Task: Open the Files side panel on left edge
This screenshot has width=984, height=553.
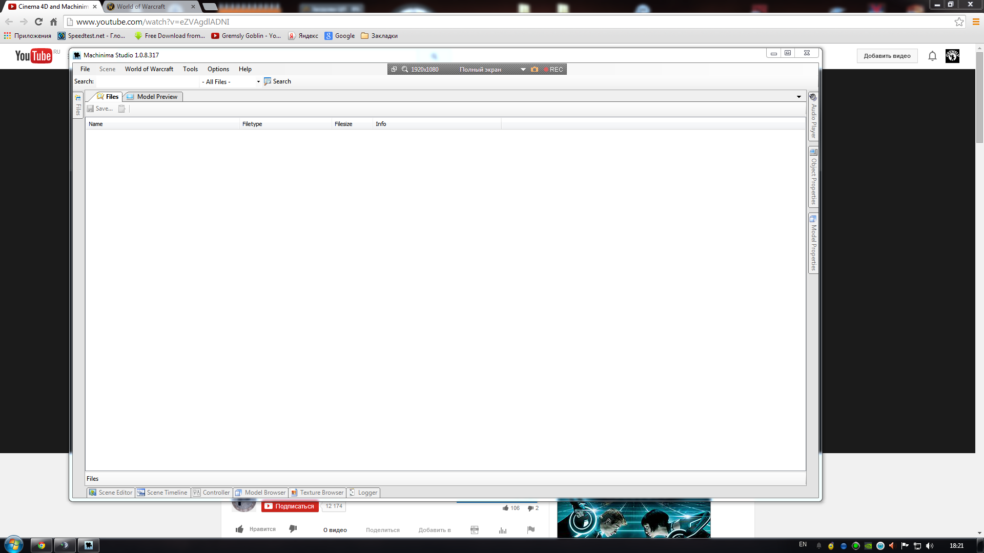Action: [x=78, y=105]
